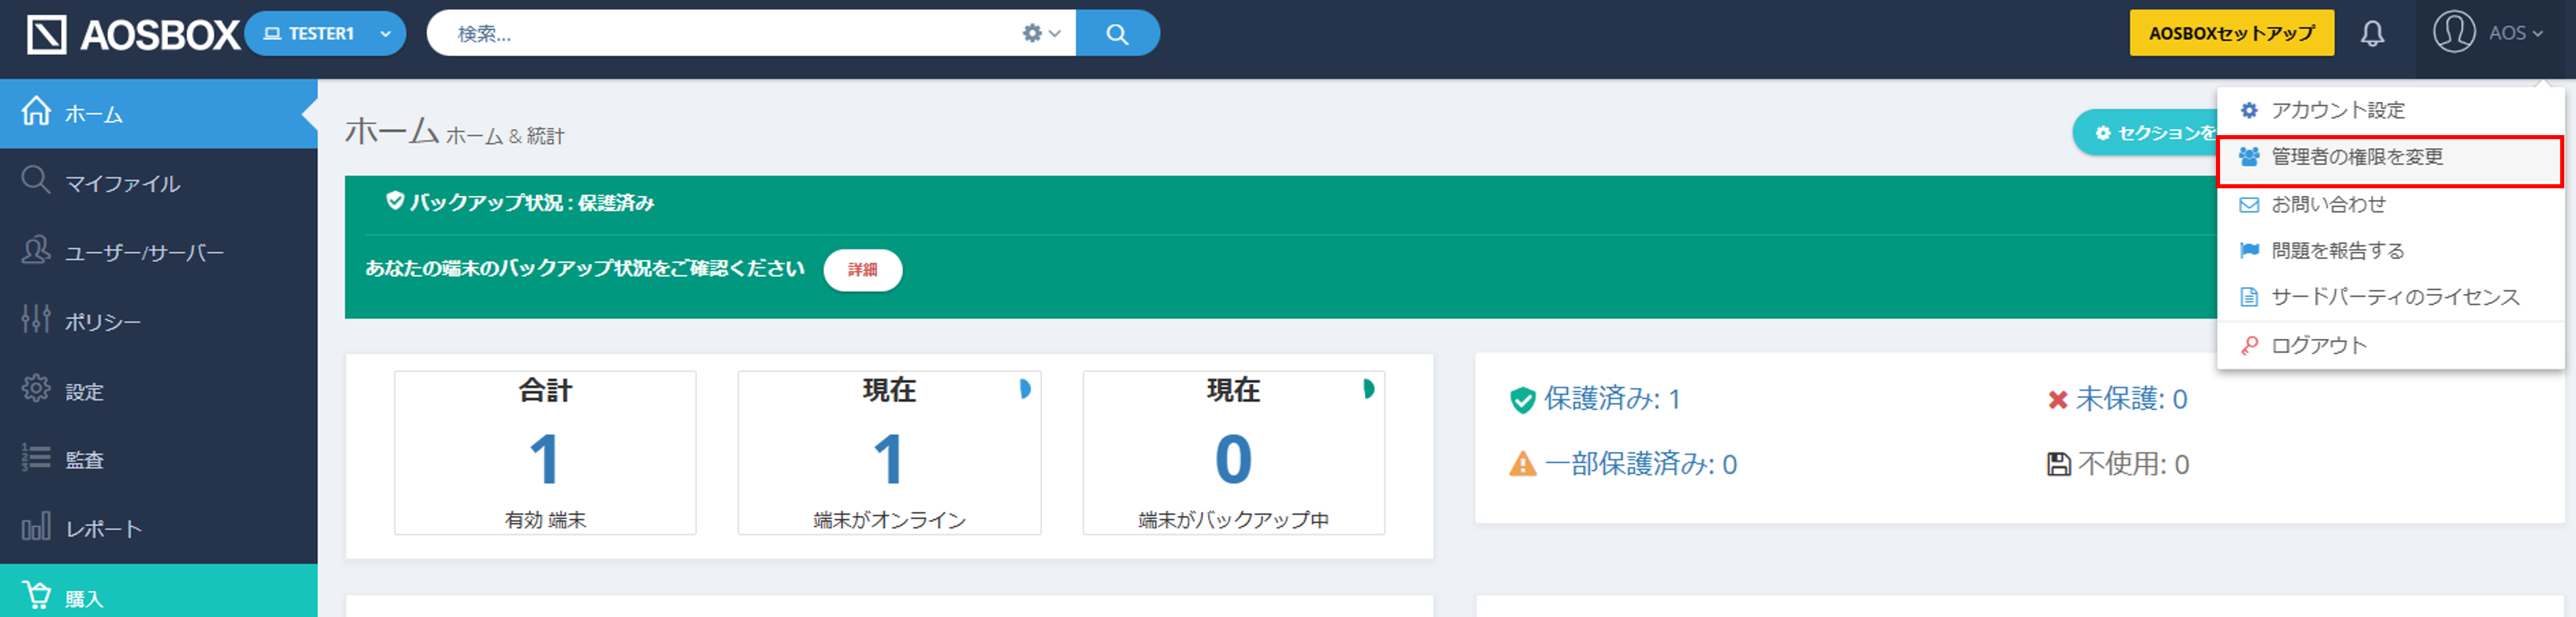Image resolution: width=2576 pixels, height=617 pixels.
Task: Click the orange warning 一部保護済み icon
Action: coord(1522,464)
